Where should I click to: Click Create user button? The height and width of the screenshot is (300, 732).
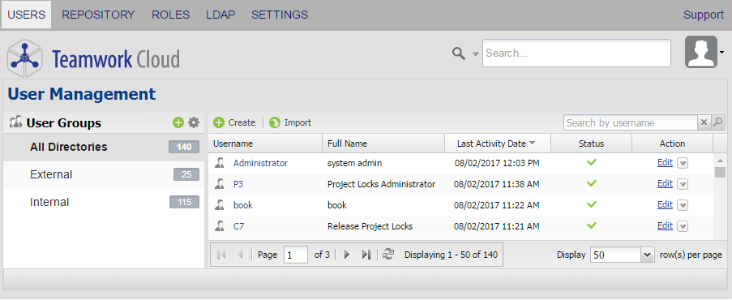(234, 123)
